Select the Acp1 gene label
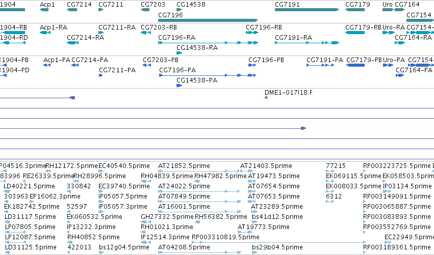Viewport: 434px width, 255px height. pos(47,5)
